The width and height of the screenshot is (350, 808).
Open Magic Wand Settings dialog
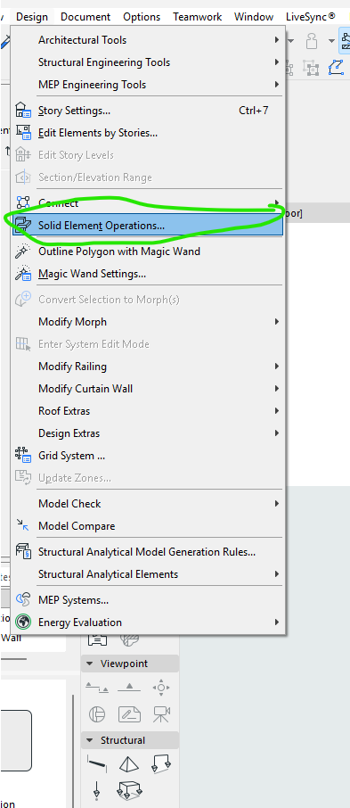pyautogui.click(x=148, y=274)
